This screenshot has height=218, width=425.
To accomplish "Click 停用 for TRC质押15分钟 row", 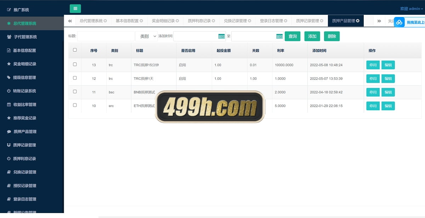I will point(373,65).
